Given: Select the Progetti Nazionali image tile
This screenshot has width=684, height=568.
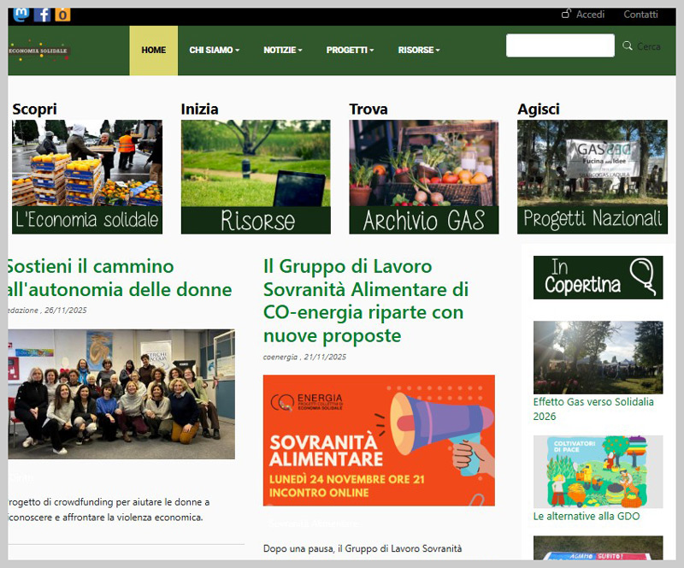Looking at the screenshot, I should [592, 177].
